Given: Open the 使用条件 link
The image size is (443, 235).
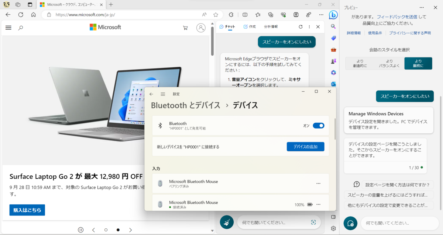Looking at the screenshot, I should pyautogui.click(x=375, y=33).
